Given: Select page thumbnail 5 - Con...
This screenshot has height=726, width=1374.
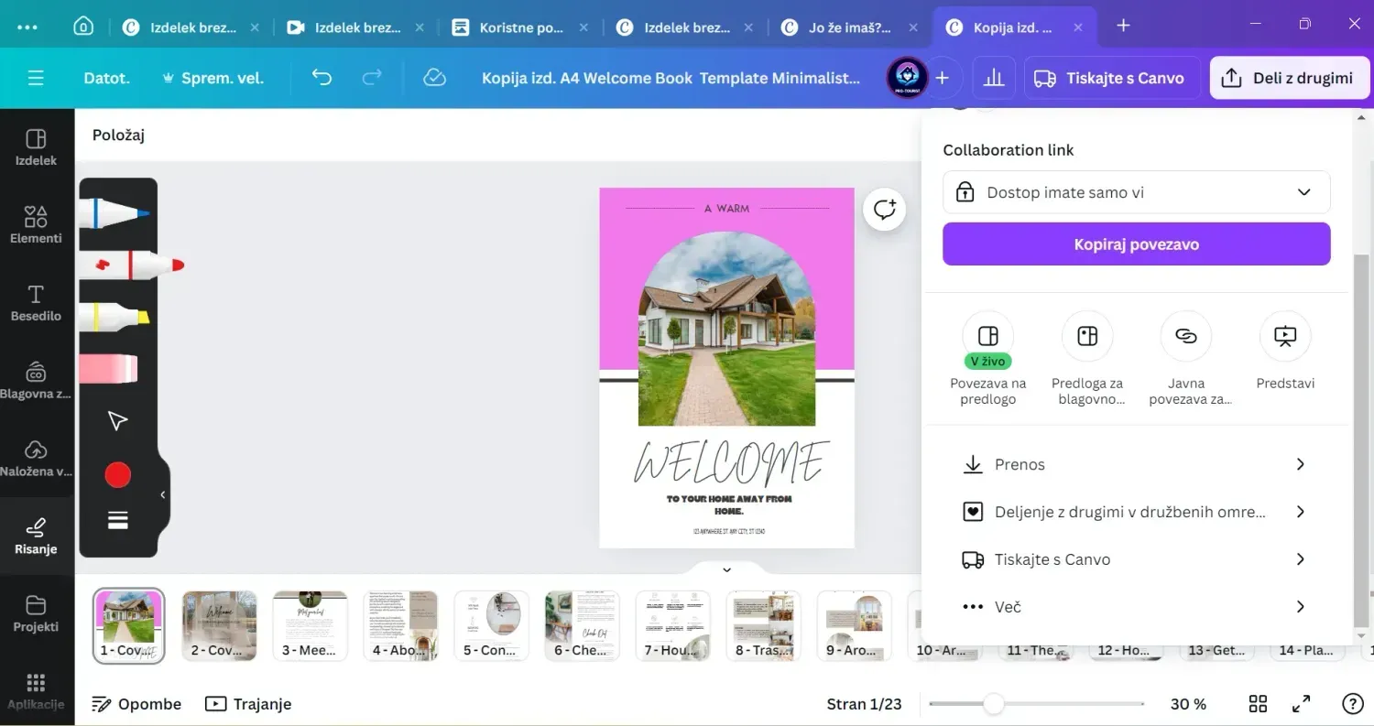Looking at the screenshot, I should [x=492, y=625].
